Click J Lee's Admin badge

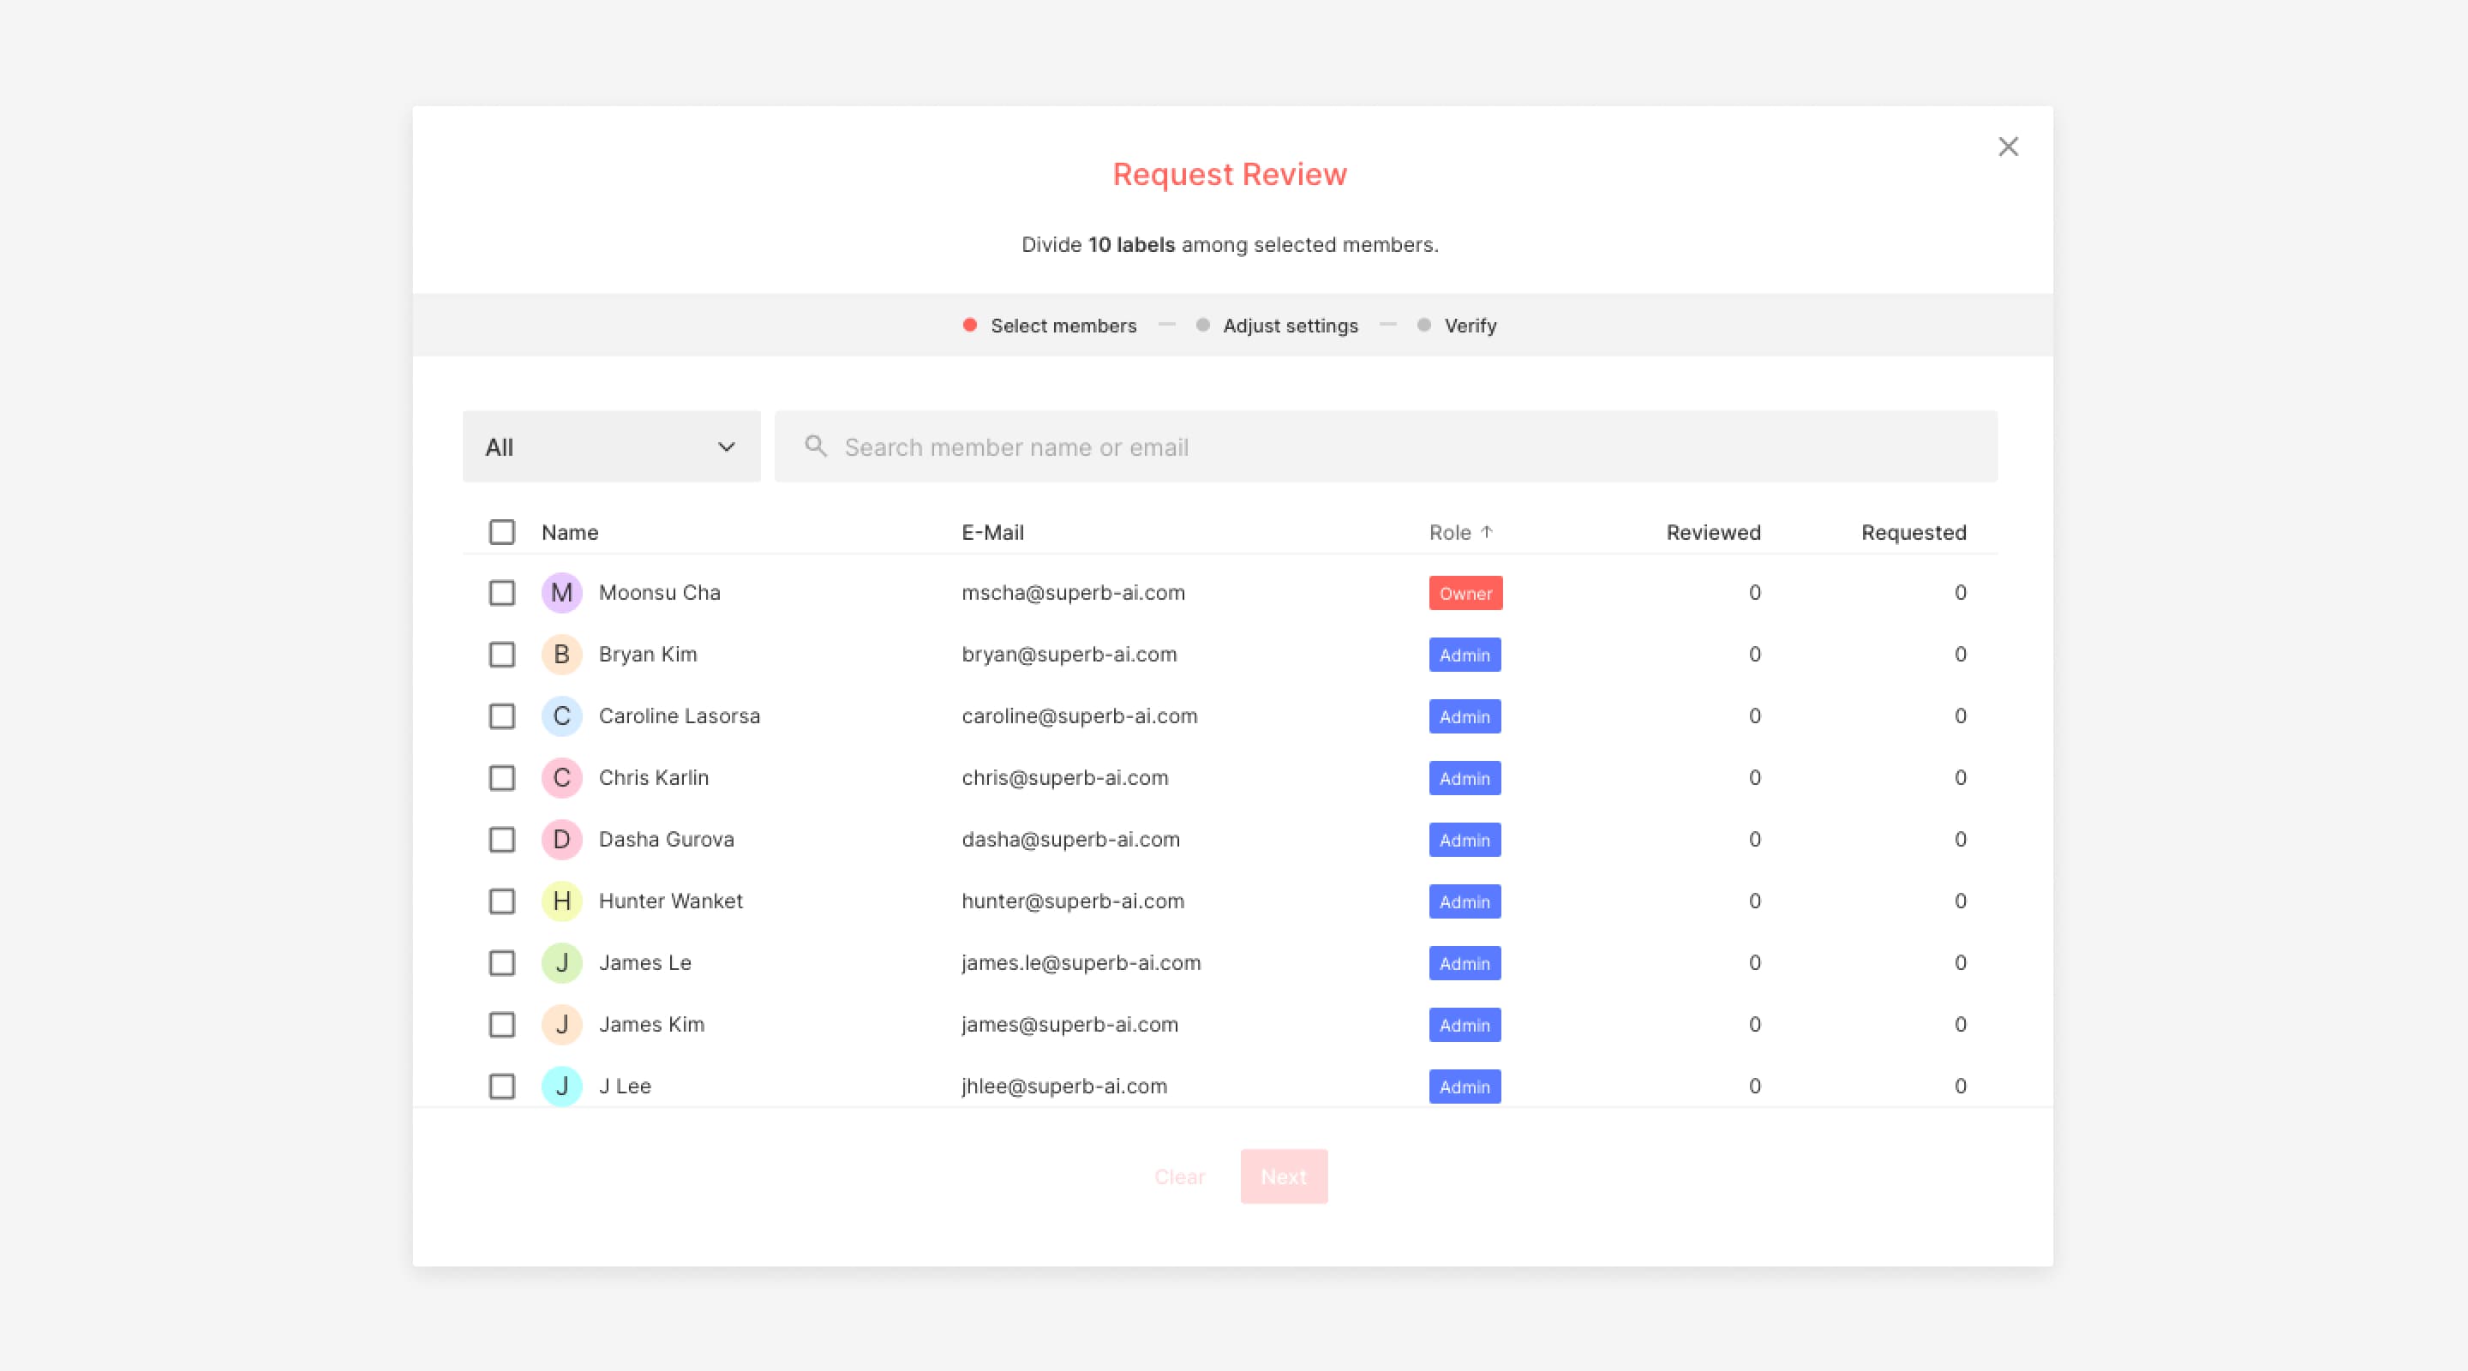pyautogui.click(x=1465, y=1087)
